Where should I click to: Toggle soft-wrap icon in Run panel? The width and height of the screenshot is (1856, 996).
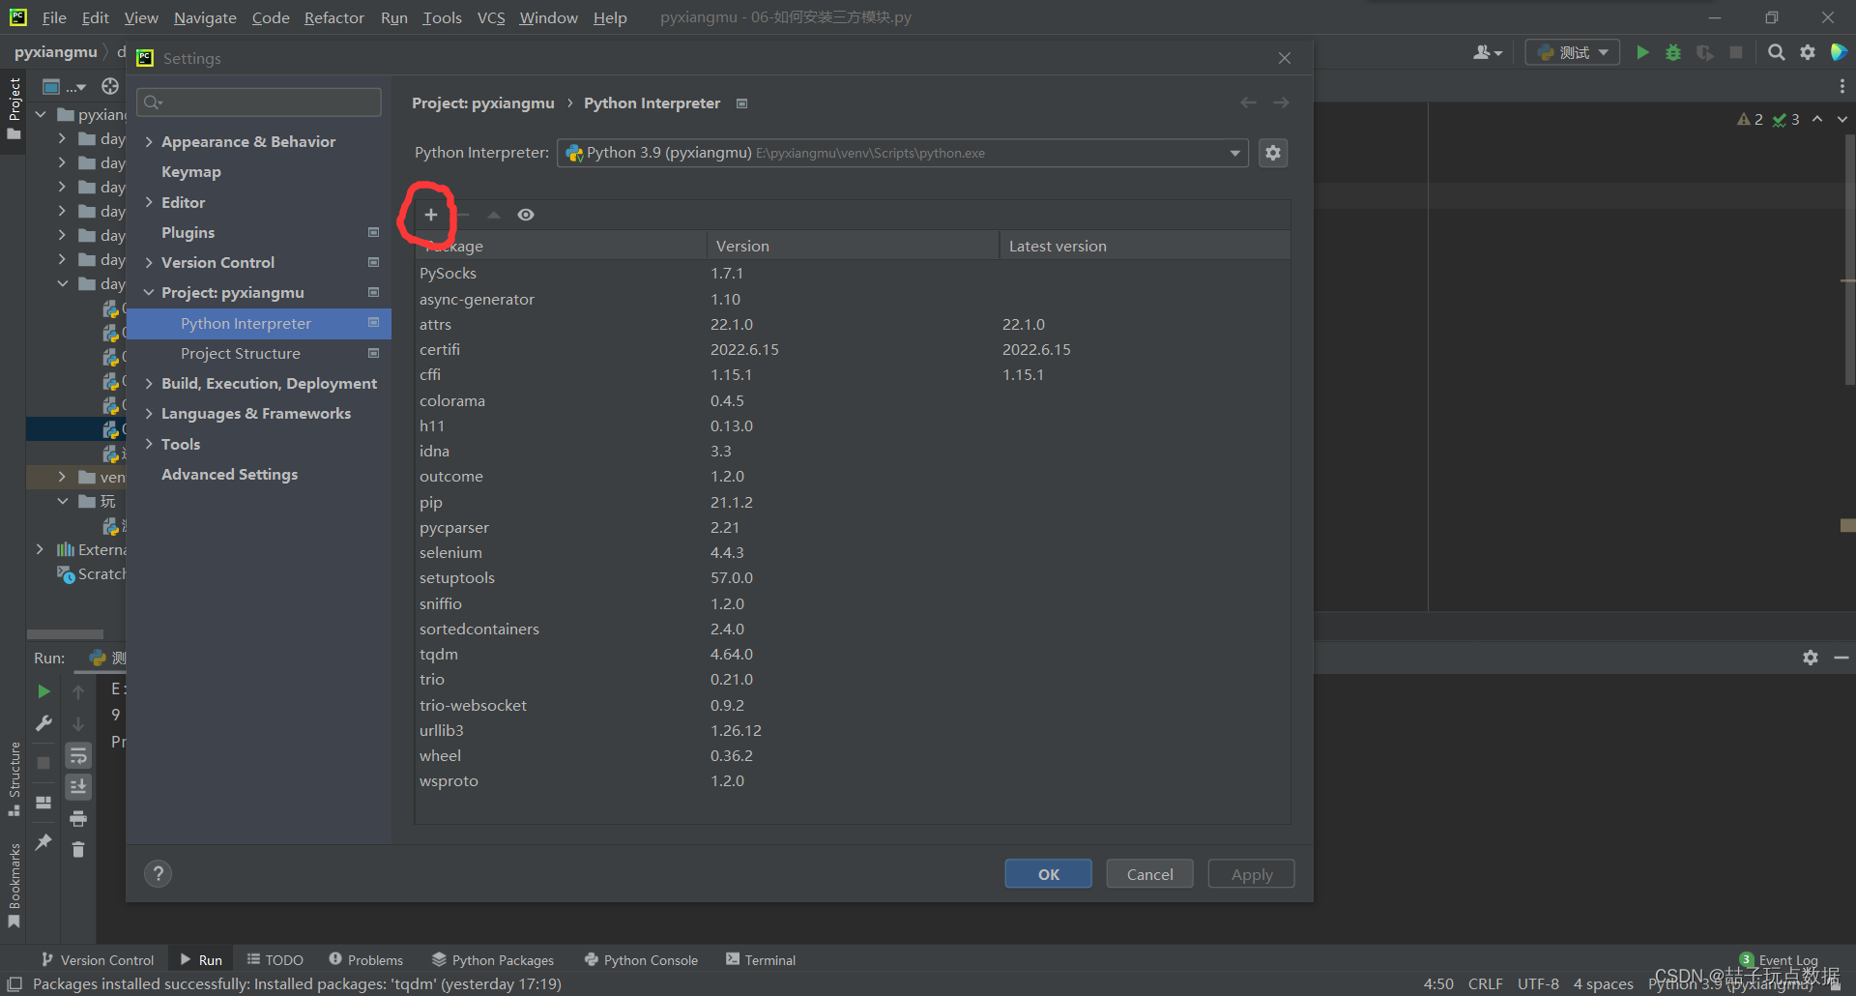[78, 755]
